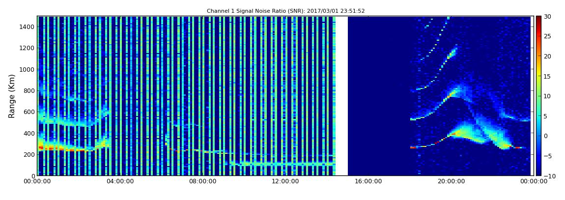Click the 800 tick label on range axis
This screenshot has width=565, height=200.
click(29, 90)
